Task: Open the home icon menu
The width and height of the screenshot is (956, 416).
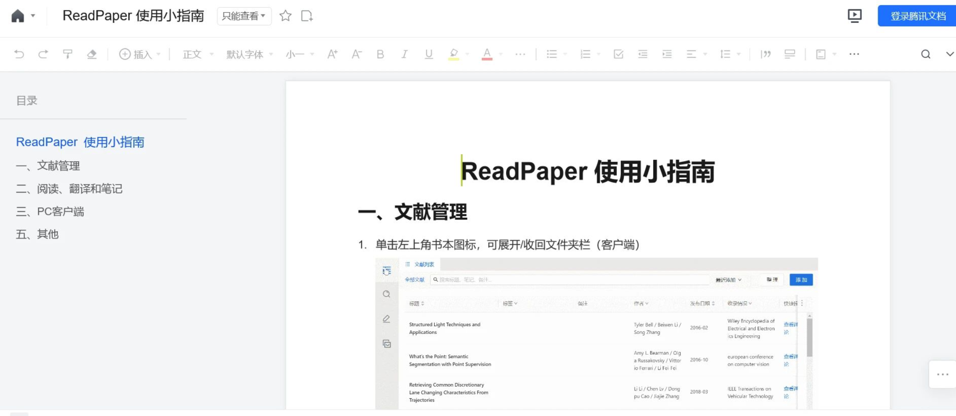Action: coord(18,16)
